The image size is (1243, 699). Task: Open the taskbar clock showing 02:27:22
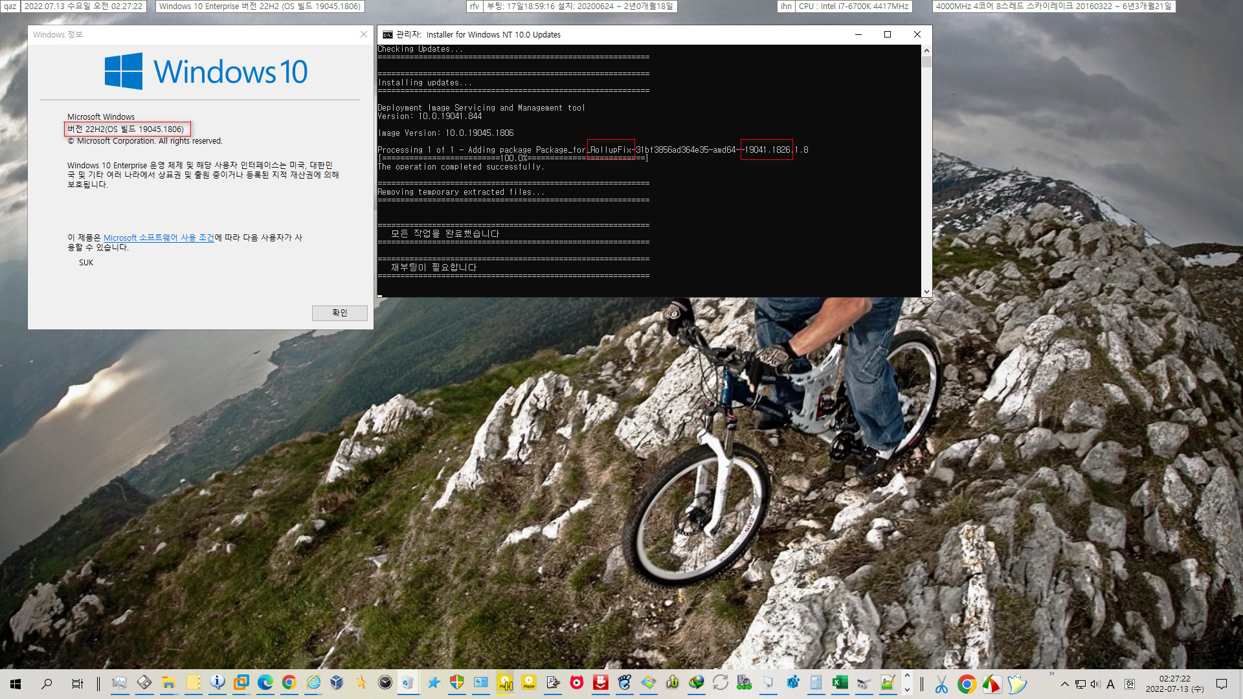coord(1174,684)
